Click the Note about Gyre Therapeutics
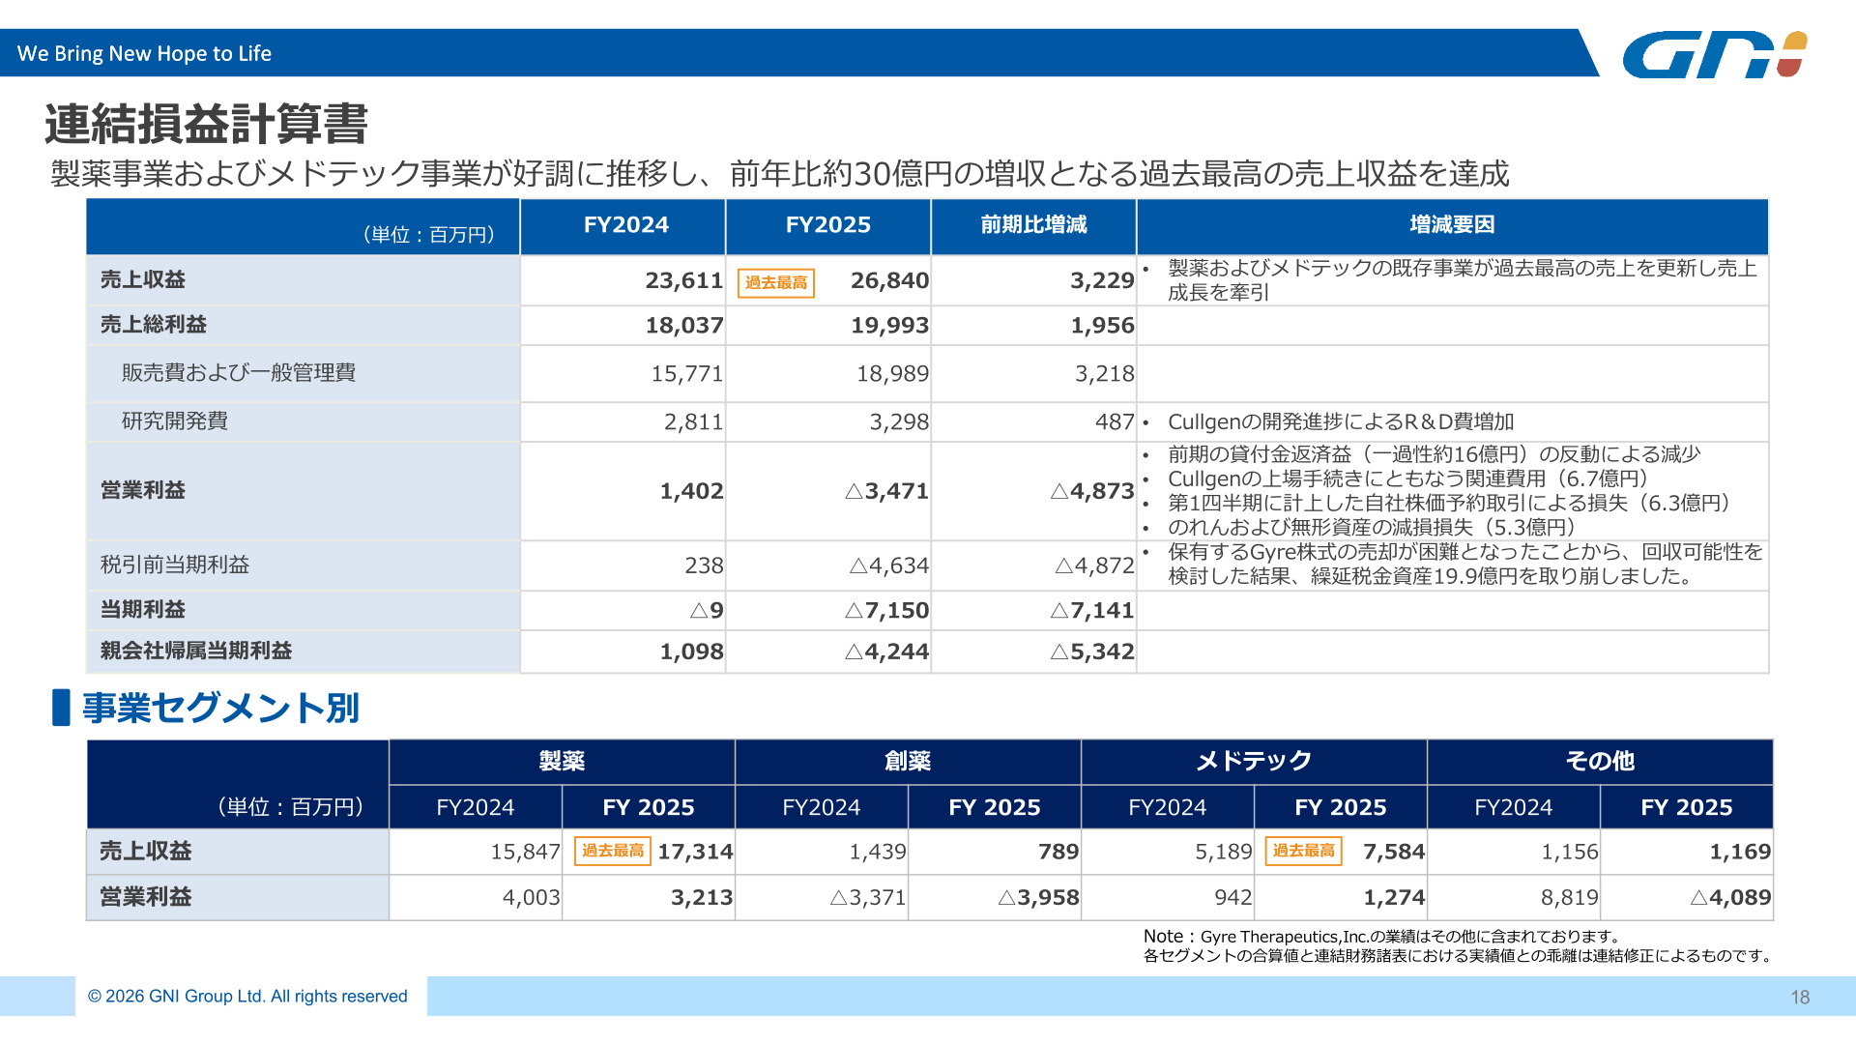This screenshot has height=1044, width=1856. pyautogui.click(x=1383, y=936)
